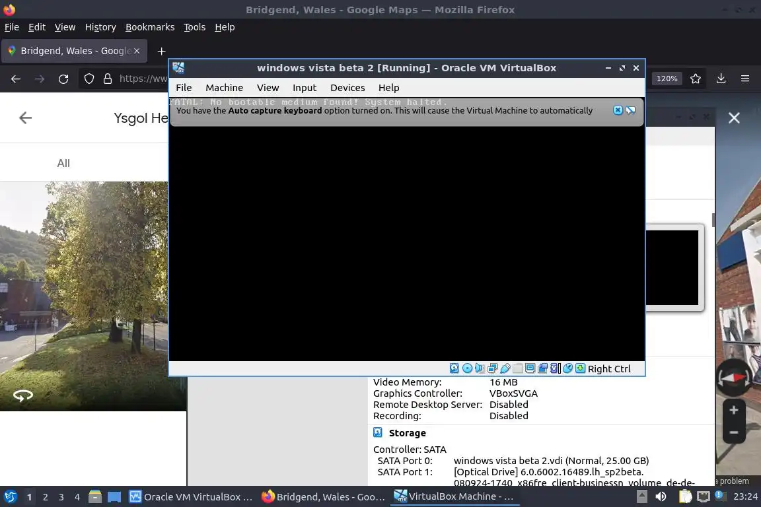The height and width of the screenshot is (507, 761).
Task: Click the site security padlock icon
Action: tap(108, 79)
